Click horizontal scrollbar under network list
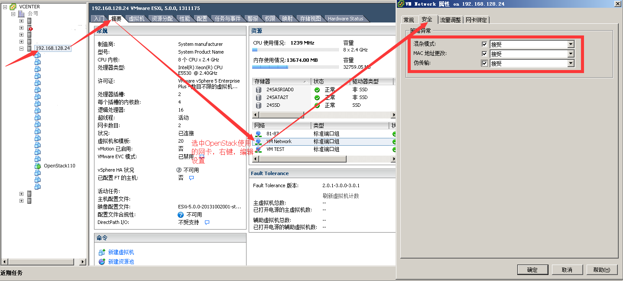This screenshot has height=281, width=623. click(x=324, y=159)
